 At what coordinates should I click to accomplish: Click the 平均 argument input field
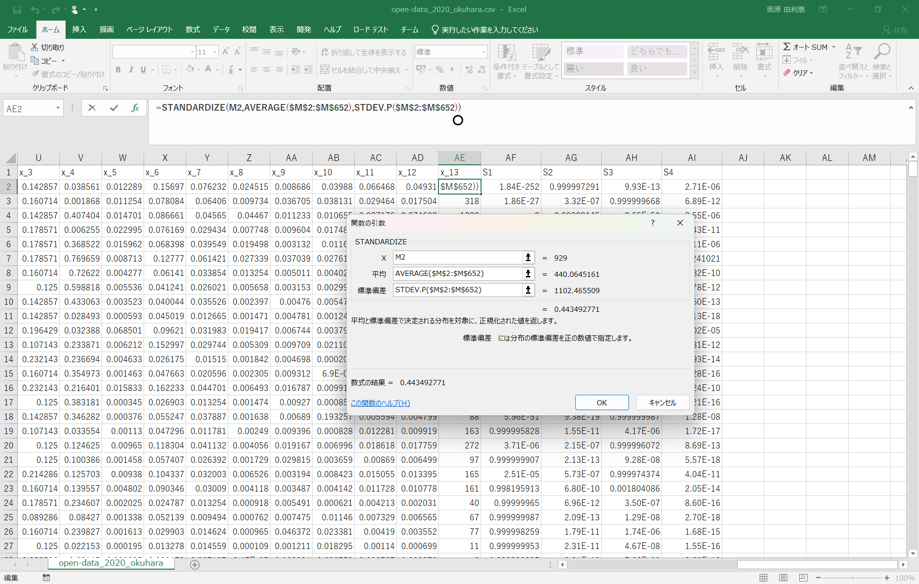tap(457, 274)
